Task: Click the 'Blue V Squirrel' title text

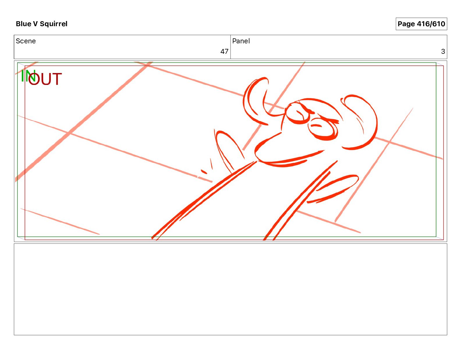Action: (42, 24)
